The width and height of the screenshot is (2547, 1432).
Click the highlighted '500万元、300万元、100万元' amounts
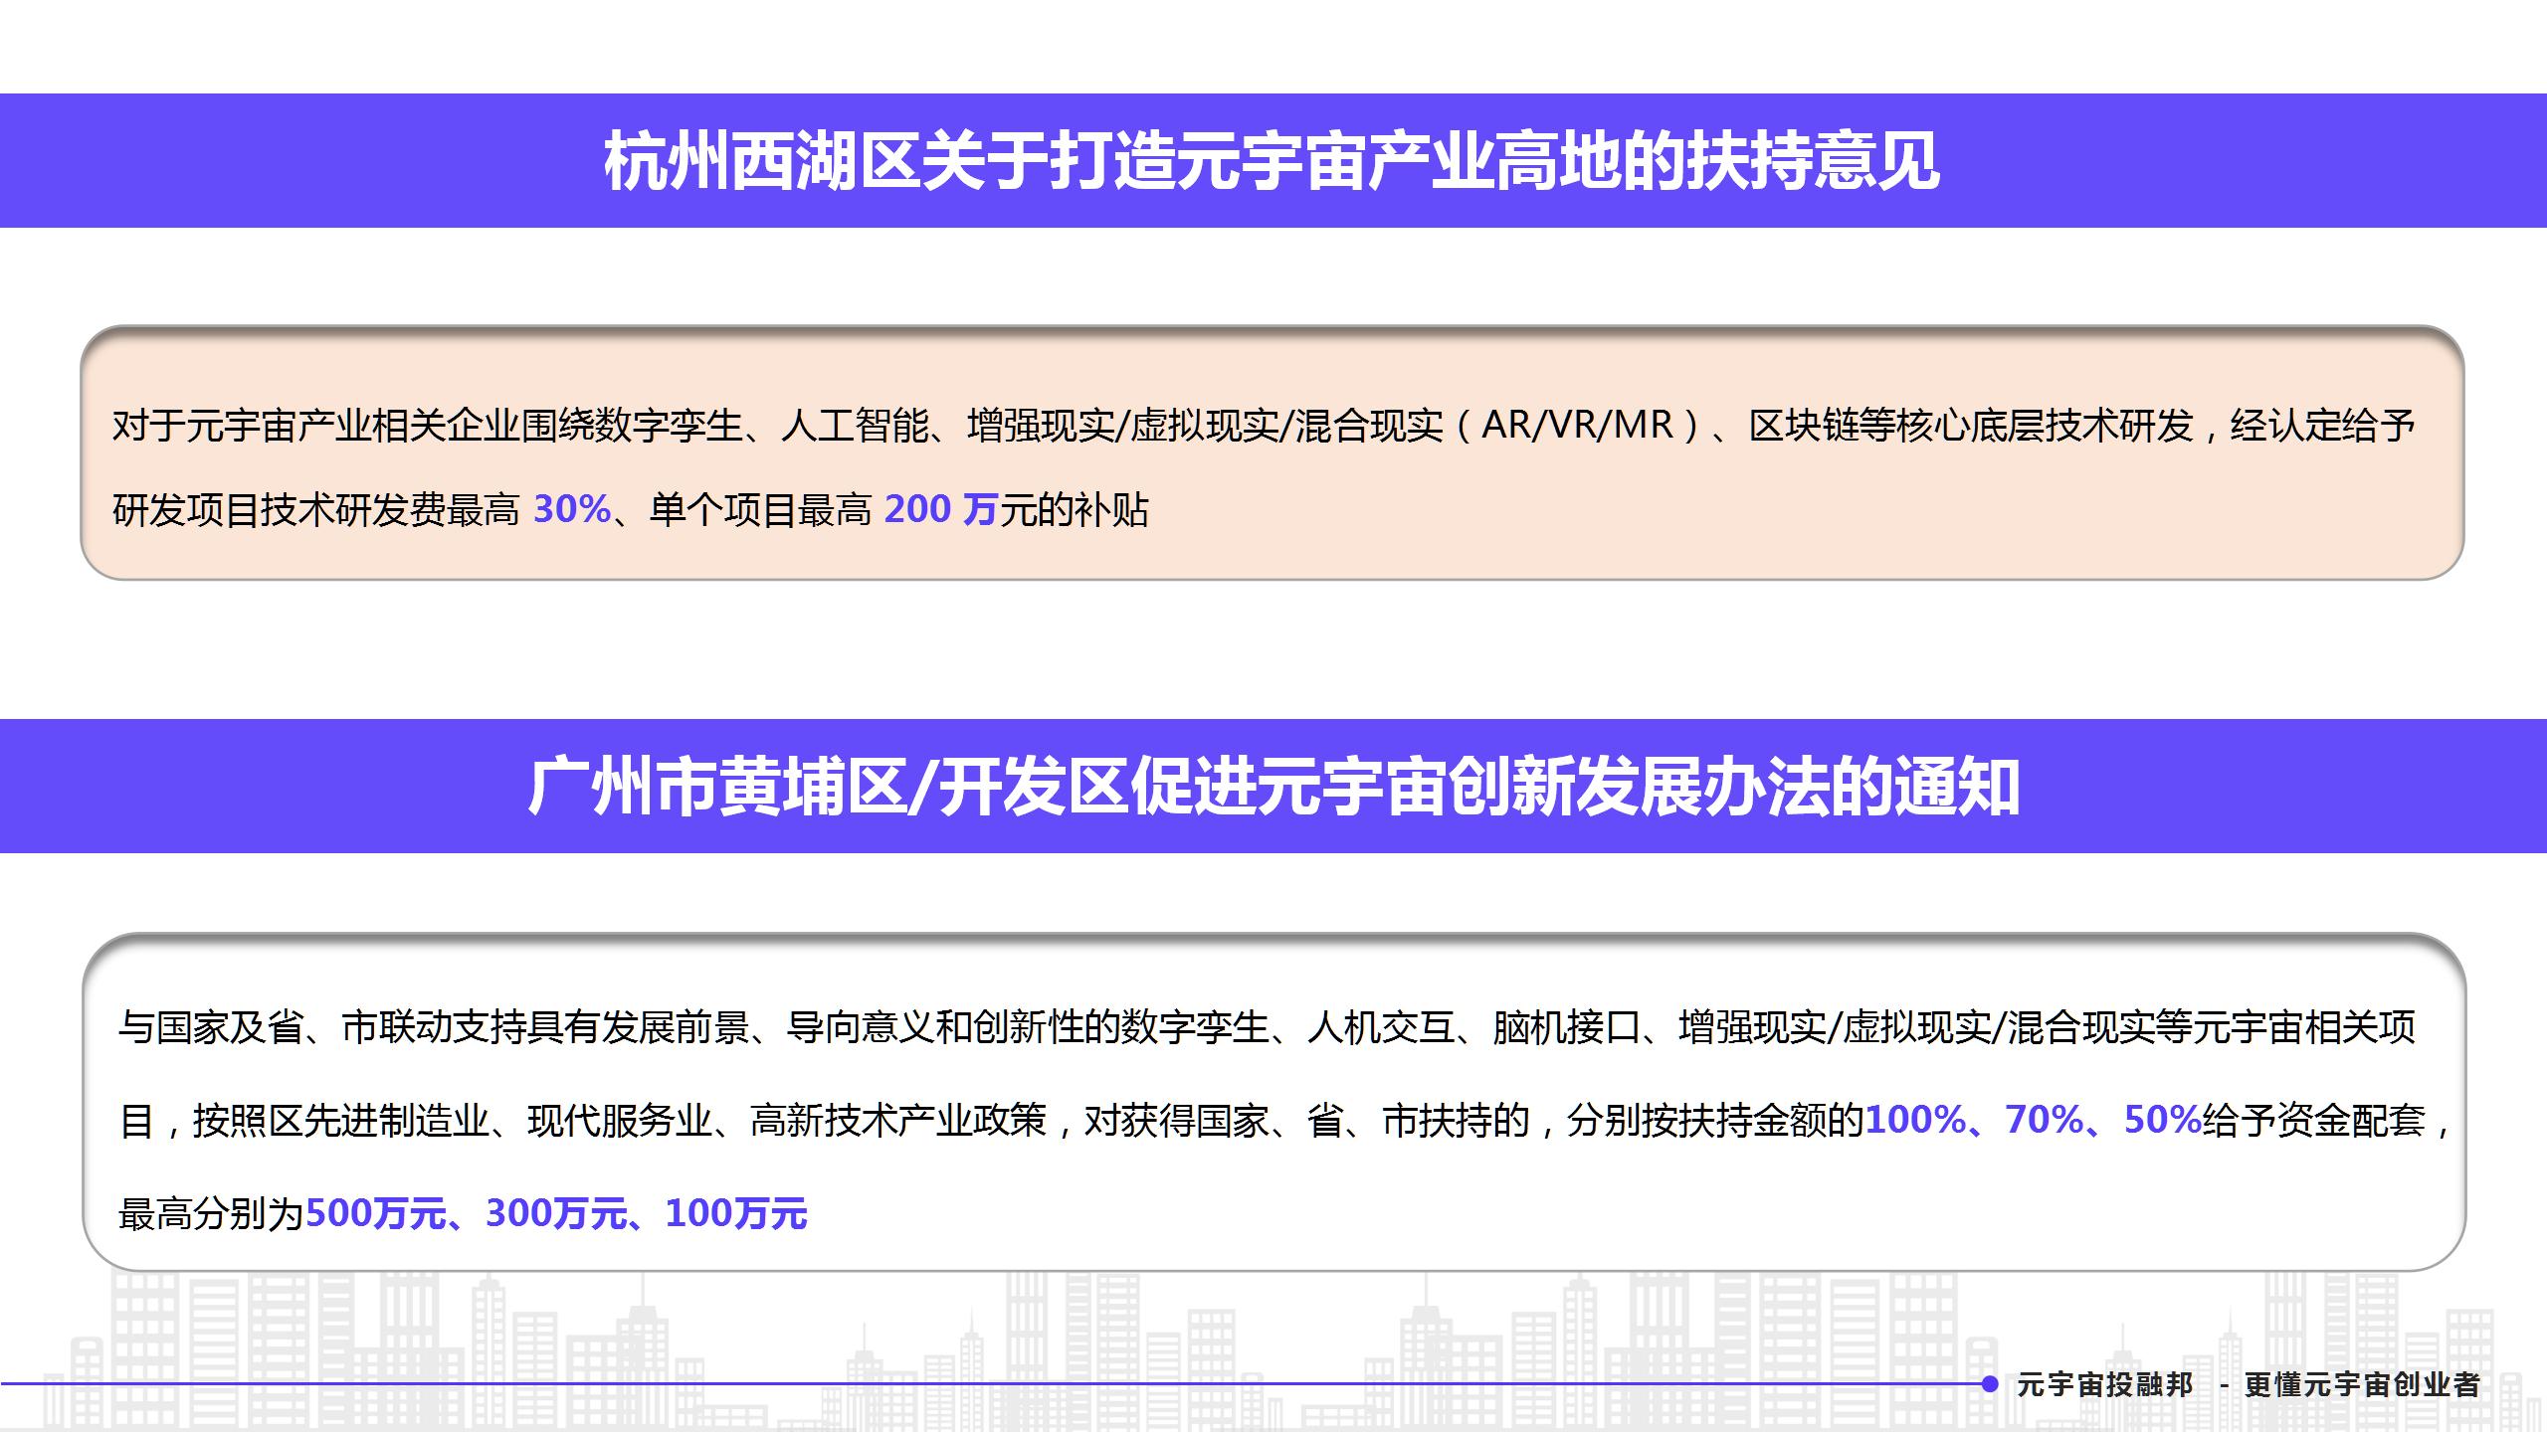point(556,1213)
